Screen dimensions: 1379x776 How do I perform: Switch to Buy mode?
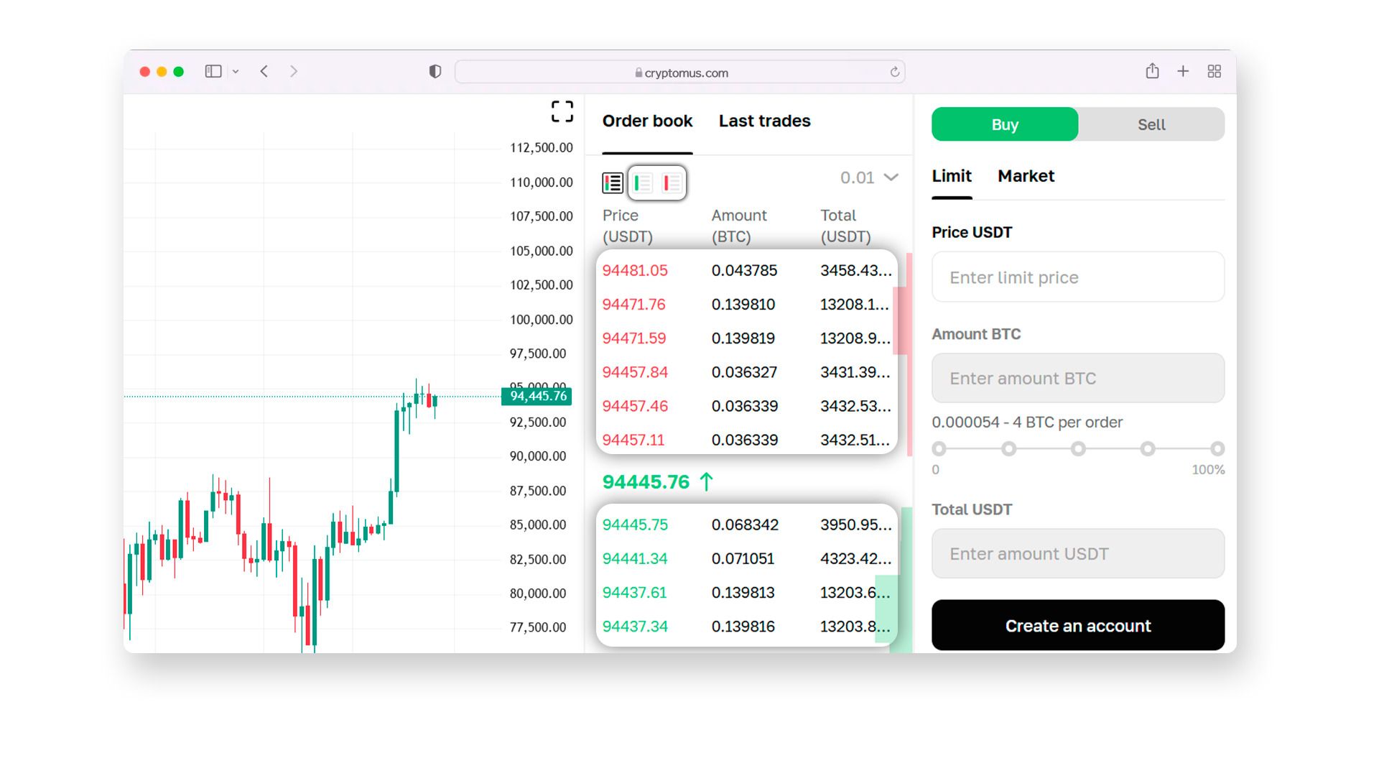coord(1004,124)
